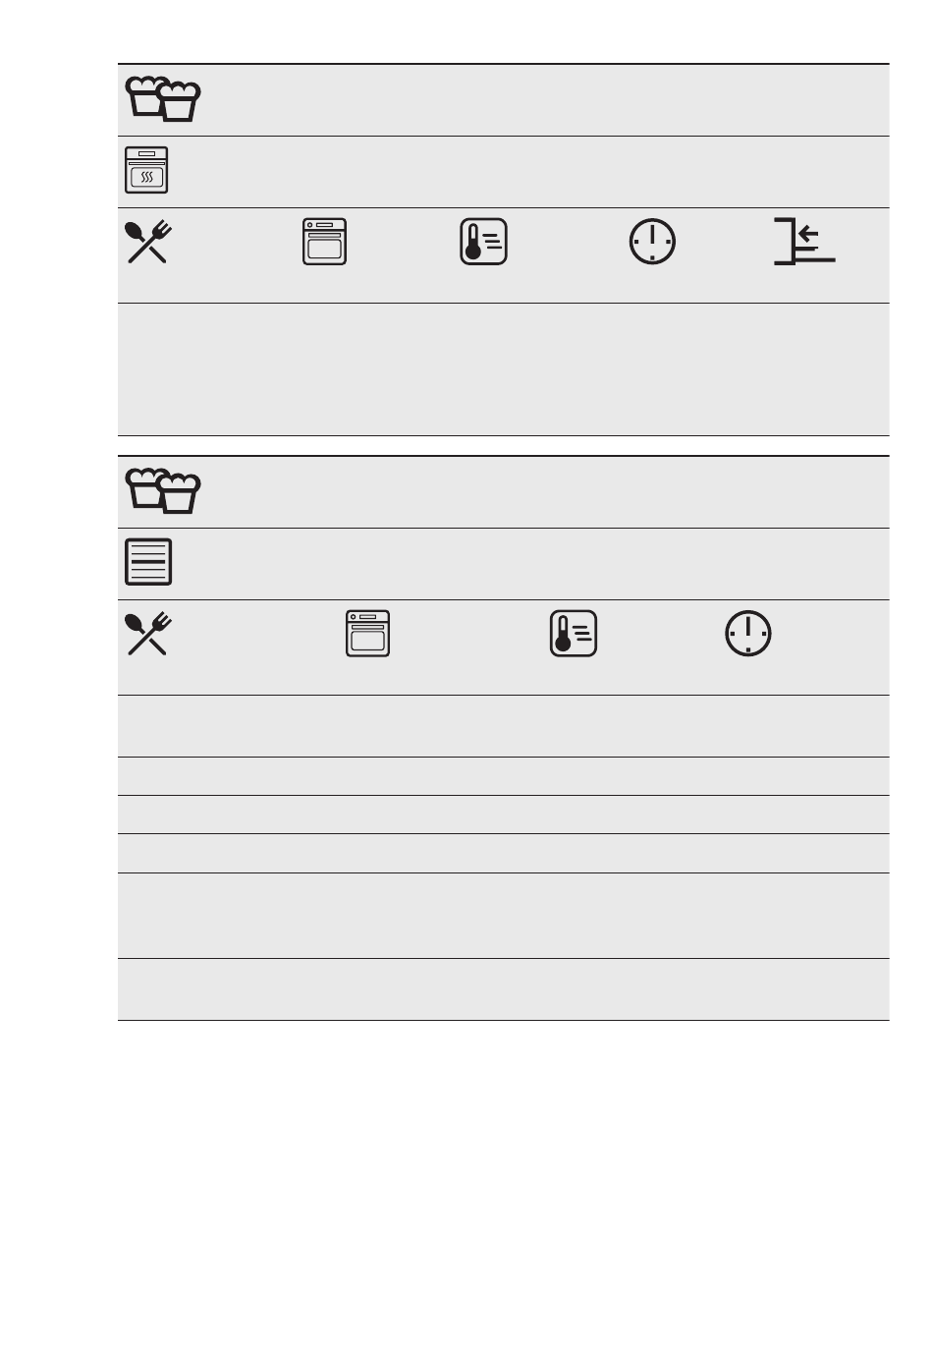Click the second empty data row in second table
The width and height of the screenshot is (933, 1350).
pyautogui.click(x=503, y=776)
